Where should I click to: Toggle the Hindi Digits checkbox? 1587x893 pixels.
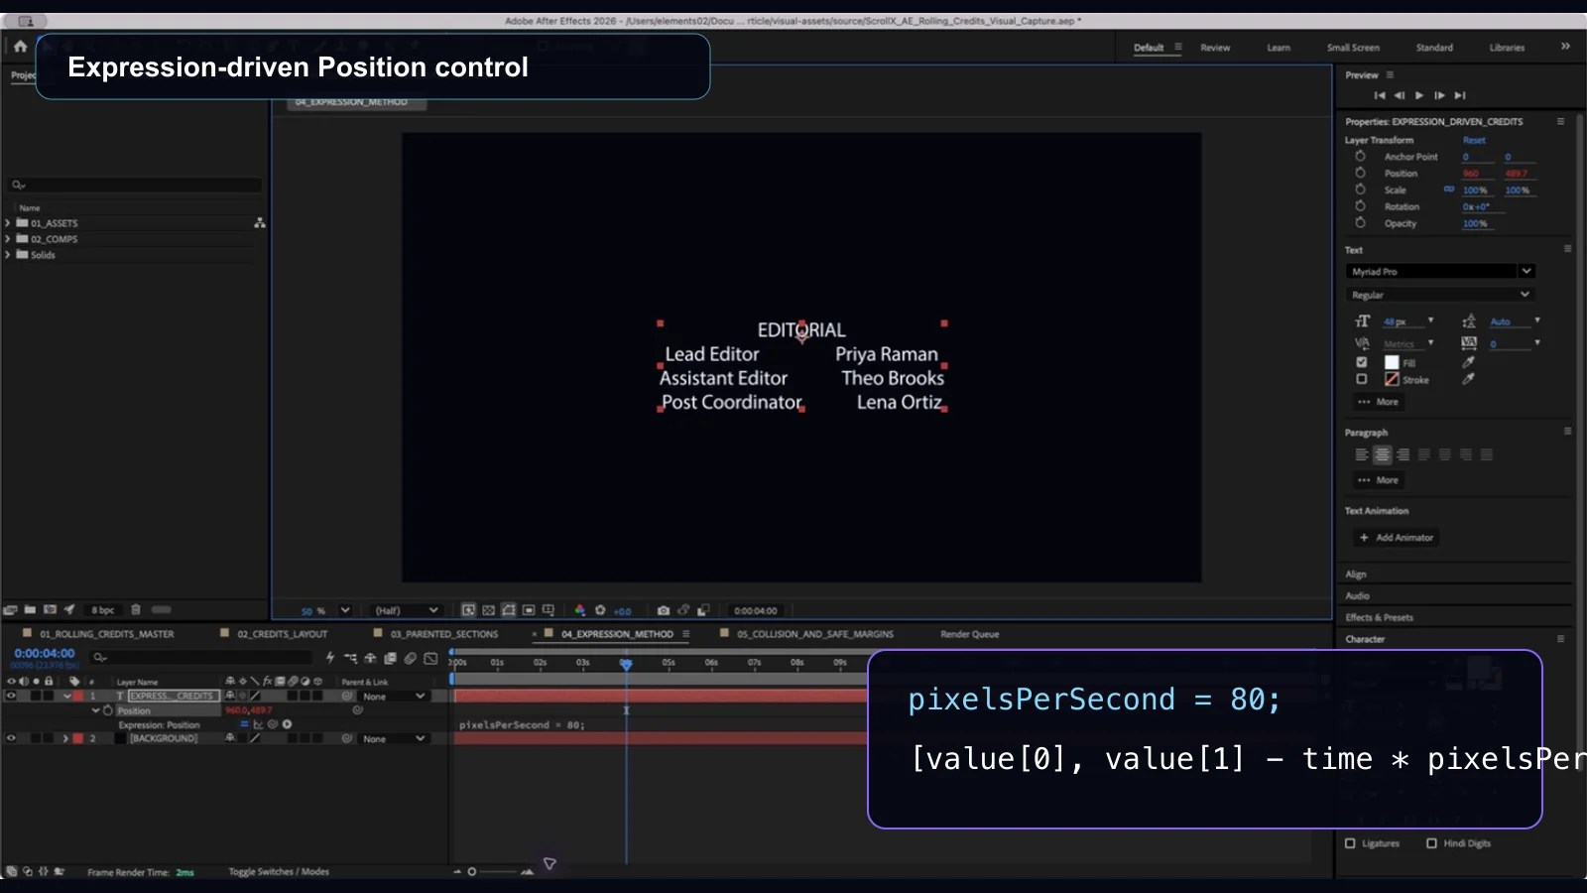point(1431,843)
